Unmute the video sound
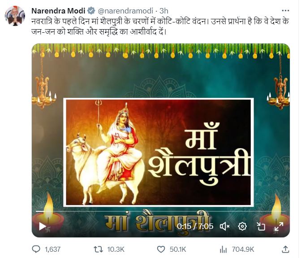This screenshot has height=258, width=301. pos(225,226)
